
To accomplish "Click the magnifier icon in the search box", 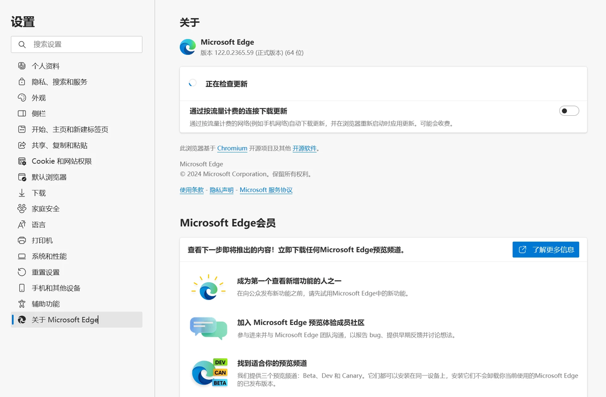I will coord(22,44).
